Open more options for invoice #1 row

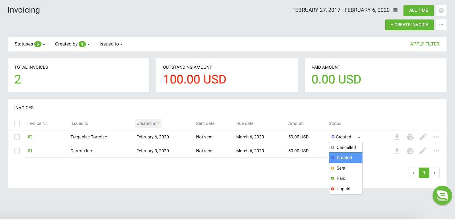click(436, 151)
